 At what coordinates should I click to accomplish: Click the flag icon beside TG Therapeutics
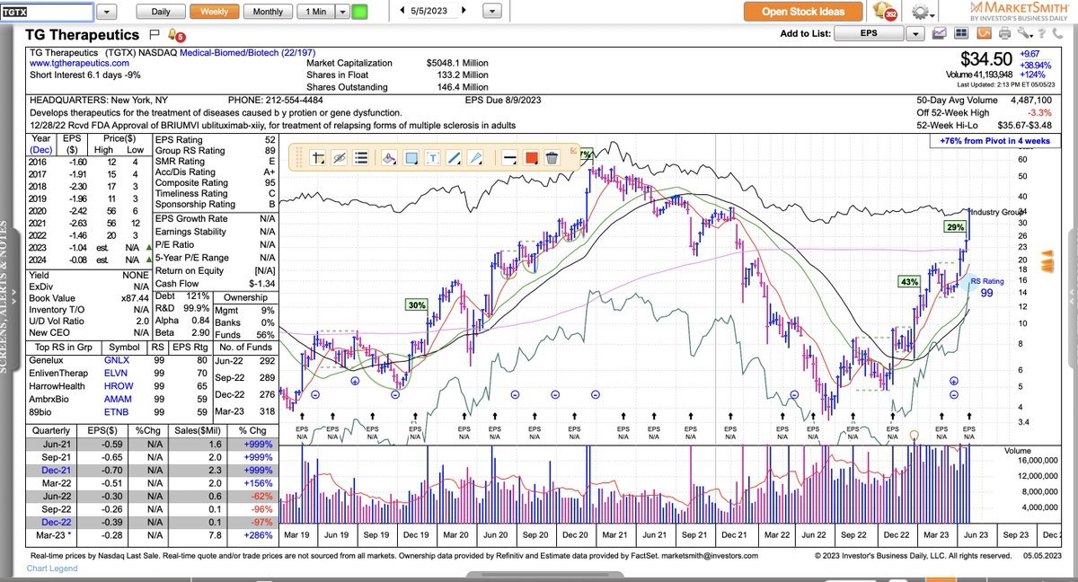point(154,34)
